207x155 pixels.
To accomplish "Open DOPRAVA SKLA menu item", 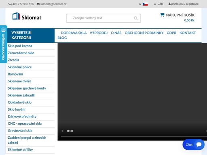I will tap(74, 33).
